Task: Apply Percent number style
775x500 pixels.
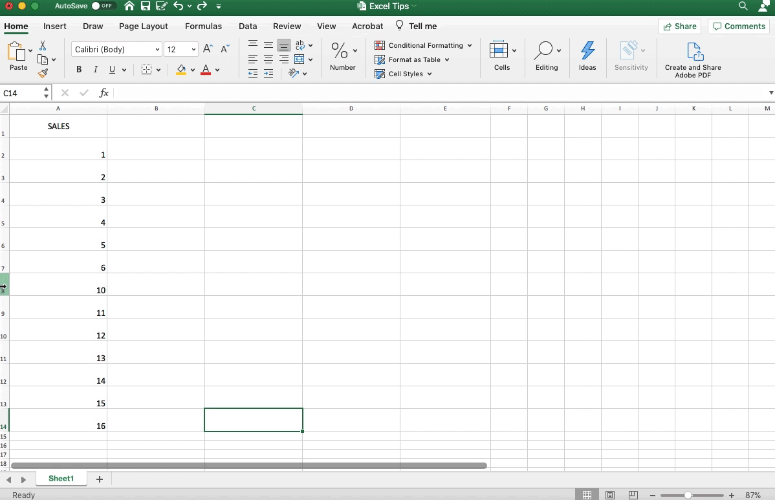Action: coord(337,50)
